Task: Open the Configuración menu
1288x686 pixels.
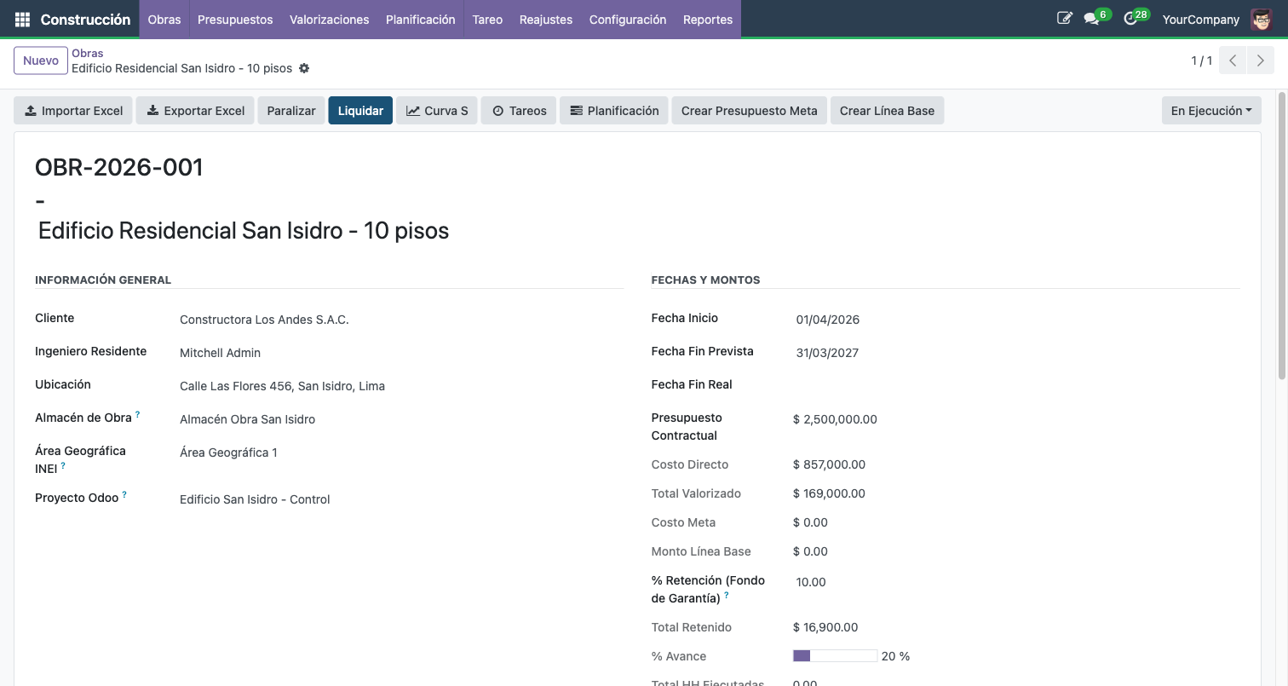Action: tap(627, 19)
